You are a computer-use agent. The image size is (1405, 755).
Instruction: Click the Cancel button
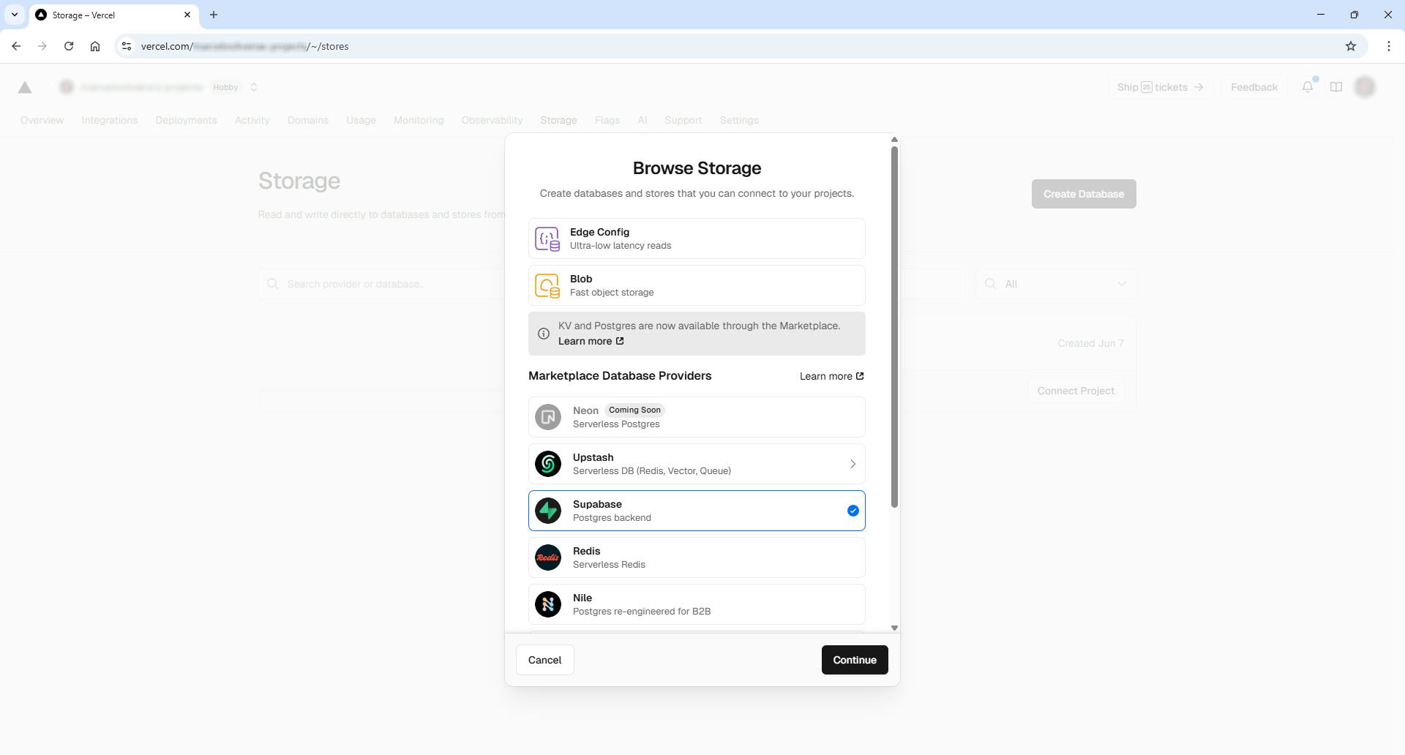click(545, 660)
